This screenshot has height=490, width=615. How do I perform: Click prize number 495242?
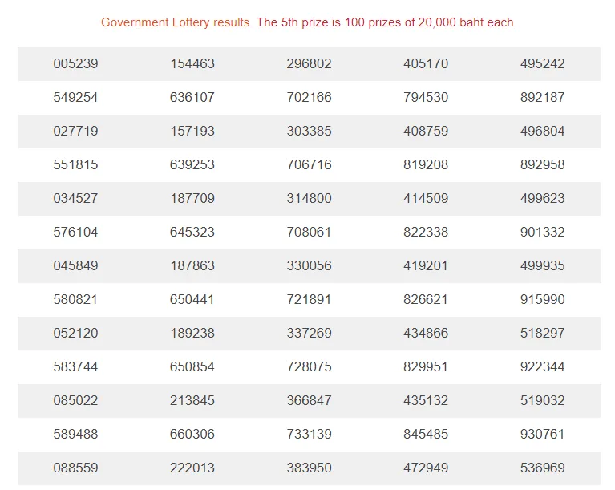point(543,63)
